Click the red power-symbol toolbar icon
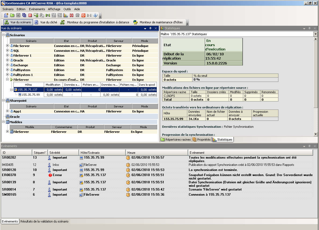The width and height of the screenshot is (319, 230). pyautogui.click(x=83, y=15)
